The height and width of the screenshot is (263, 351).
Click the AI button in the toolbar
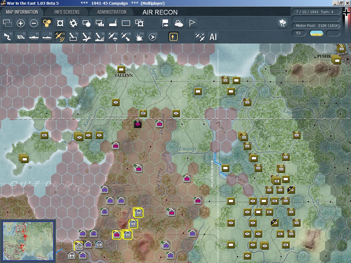[213, 37]
